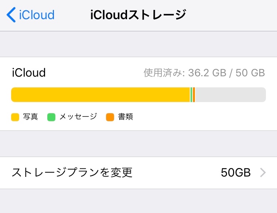The width and height of the screenshot is (277, 213).
Task: Tap the iCloudストレージ page title
Action: click(x=138, y=15)
